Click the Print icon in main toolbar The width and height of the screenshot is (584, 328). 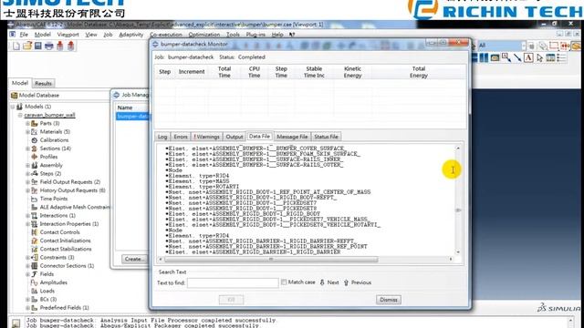[x=48, y=46]
